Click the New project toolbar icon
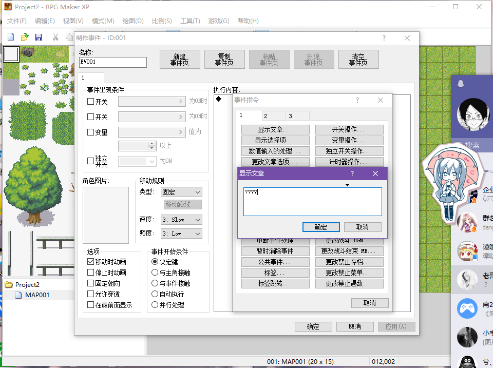Image resolution: width=493 pixels, height=368 pixels. pyautogui.click(x=11, y=37)
